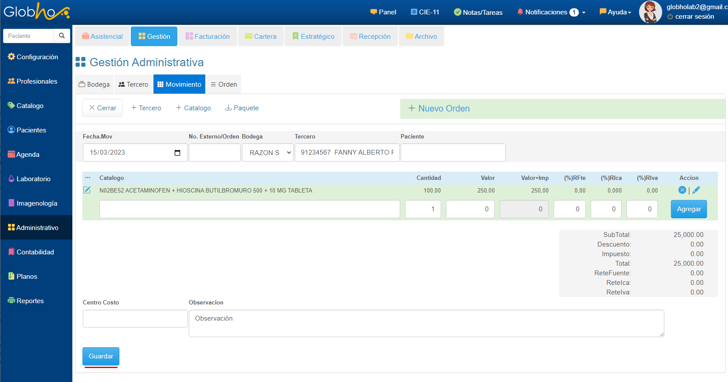Click the blue delete icon in the Acetaminofen row

point(682,190)
